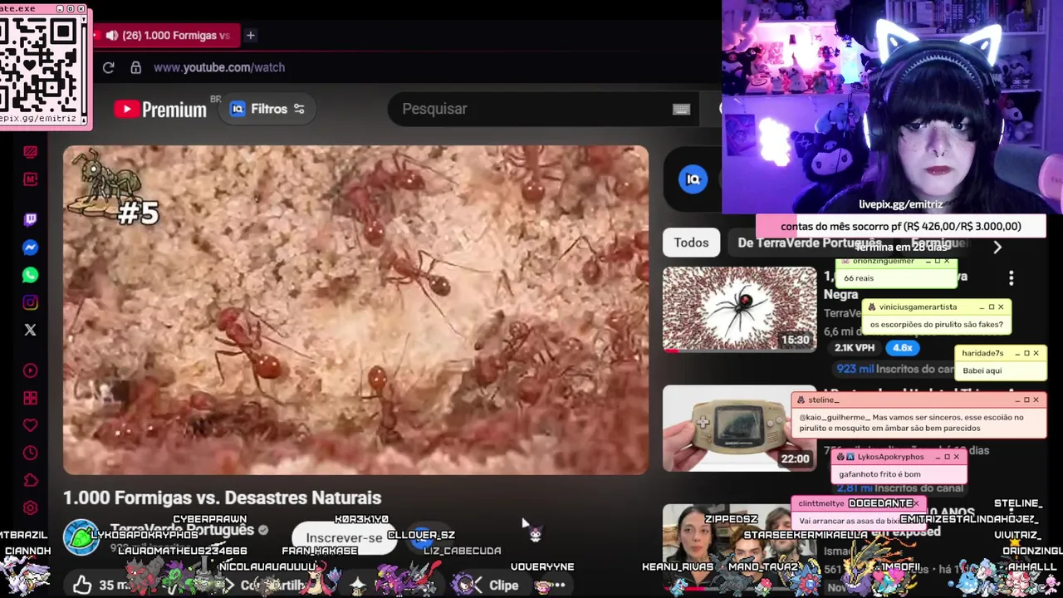Reload the YouTube page
The image size is (1063, 598).
click(x=108, y=67)
